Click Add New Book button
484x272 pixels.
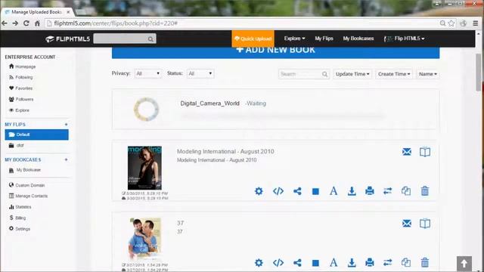coord(275,52)
